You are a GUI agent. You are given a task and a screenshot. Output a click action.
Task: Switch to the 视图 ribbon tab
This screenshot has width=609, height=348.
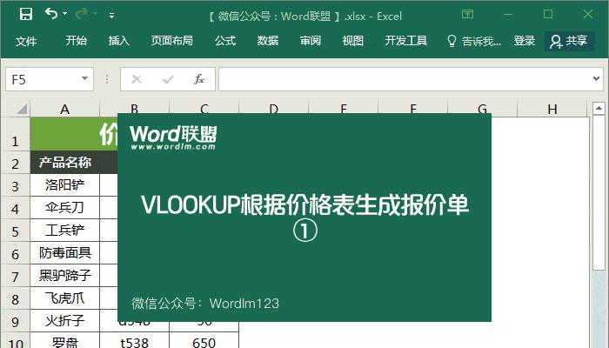pos(352,40)
